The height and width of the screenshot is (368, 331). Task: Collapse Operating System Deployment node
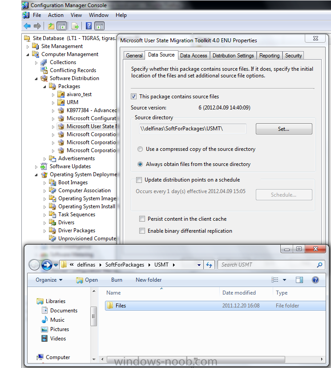click(x=36, y=175)
